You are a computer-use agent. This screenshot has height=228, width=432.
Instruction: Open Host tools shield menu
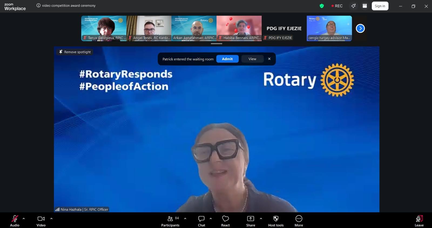click(x=276, y=221)
